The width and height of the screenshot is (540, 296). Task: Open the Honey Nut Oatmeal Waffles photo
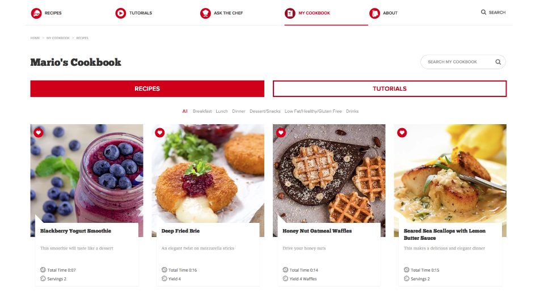point(329,173)
